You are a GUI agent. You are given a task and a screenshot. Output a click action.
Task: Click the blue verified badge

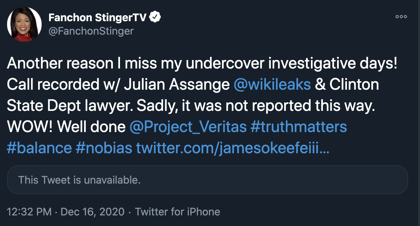pos(156,17)
